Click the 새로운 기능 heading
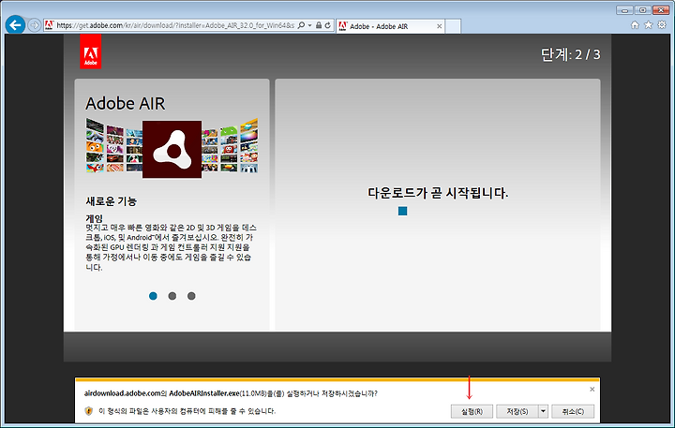 (111, 200)
